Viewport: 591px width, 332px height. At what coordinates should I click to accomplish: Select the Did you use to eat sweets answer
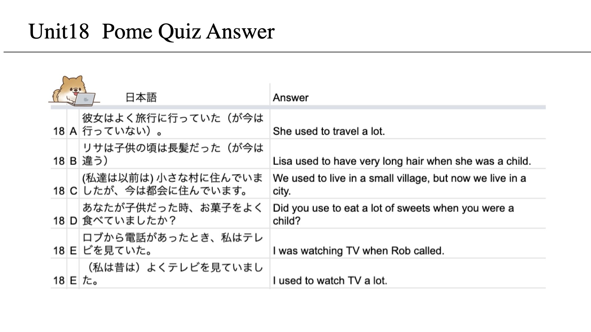tap(393, 214)
